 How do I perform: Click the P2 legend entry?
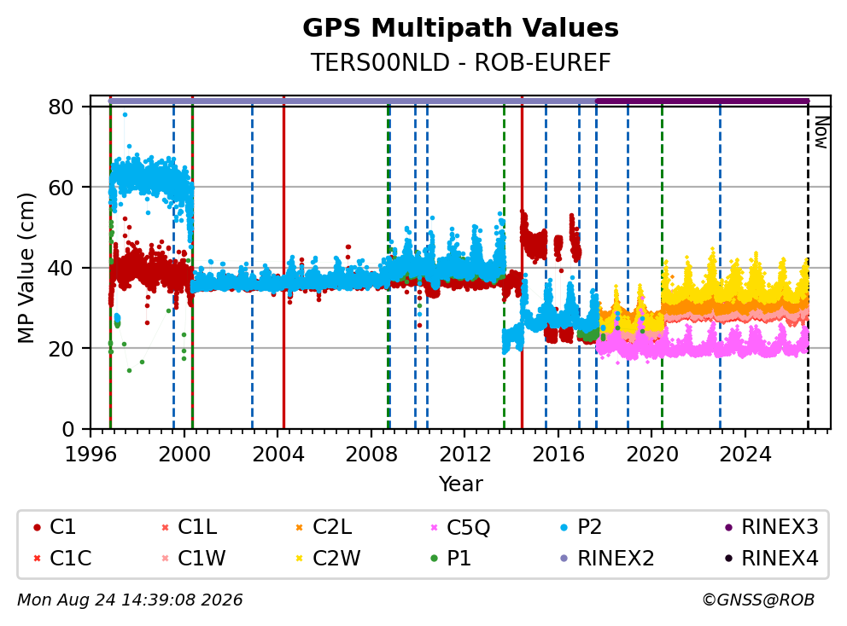(581, 527)
